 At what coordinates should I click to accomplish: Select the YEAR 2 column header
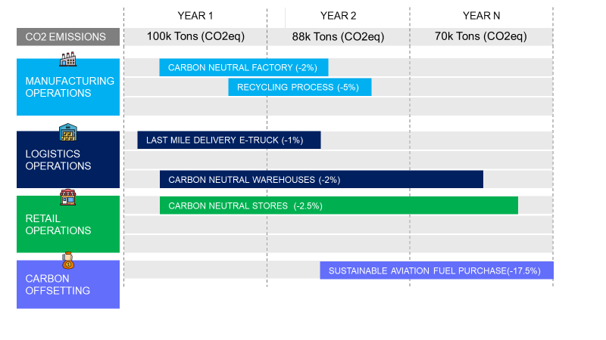tap(338, 16)
